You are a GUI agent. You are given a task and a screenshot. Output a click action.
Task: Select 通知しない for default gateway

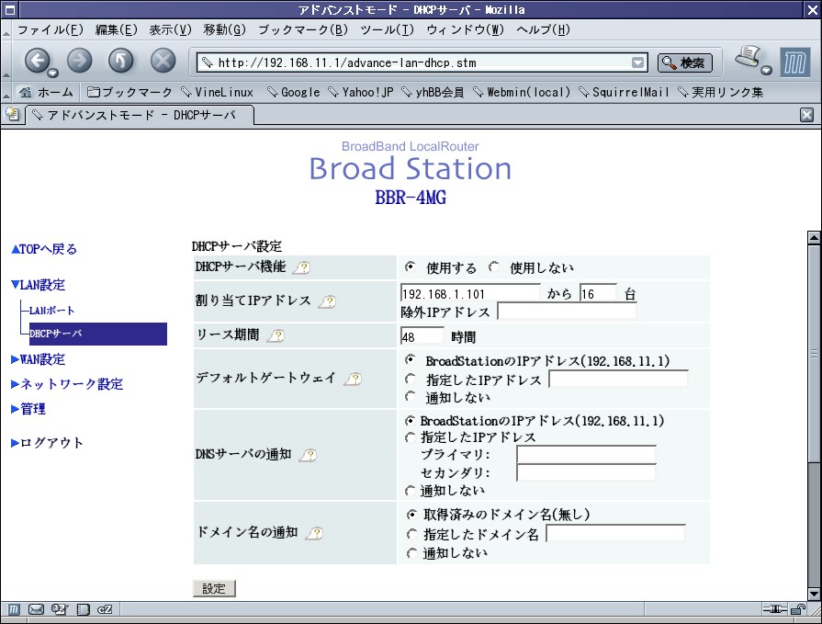tap(411, 396)
